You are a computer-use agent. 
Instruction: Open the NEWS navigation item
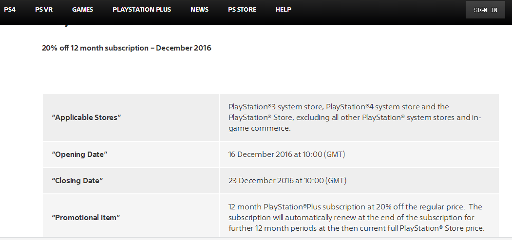(200, 10)
